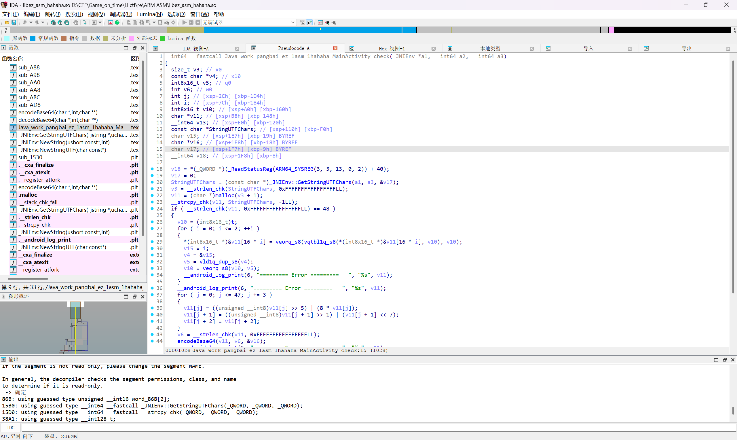Click the red triangle stop icon
The image size is (737, 440).
point(111,22)
